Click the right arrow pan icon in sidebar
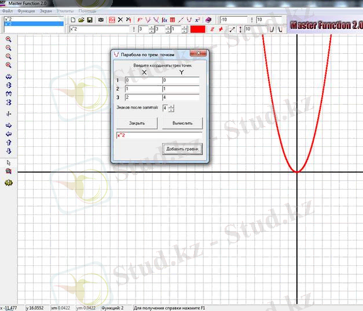Screen dimensions: 363x311 8,125
